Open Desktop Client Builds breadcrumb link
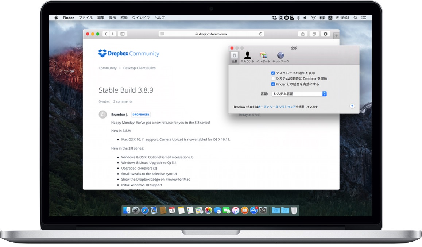422x247 pixels. tap(139, 68)
